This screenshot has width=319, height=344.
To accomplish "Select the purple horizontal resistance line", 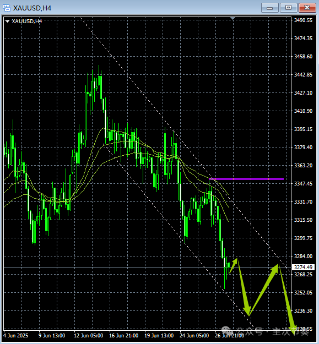I will coord(247,179).
